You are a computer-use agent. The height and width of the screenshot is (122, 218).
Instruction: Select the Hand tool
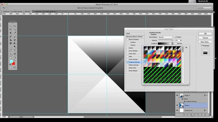pyautogui.click(x=11, y=57)
